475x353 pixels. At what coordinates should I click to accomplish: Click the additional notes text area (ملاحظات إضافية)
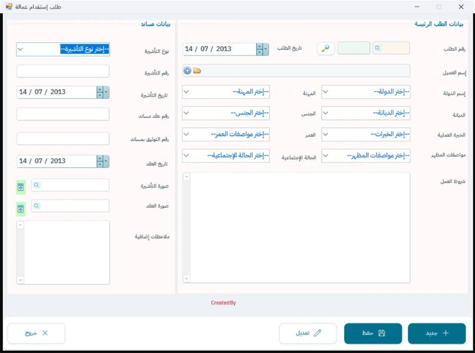click(x=63, y=252)
